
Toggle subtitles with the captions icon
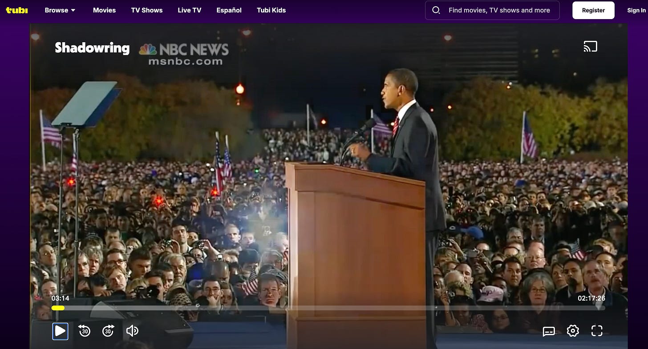coord(549,331)
